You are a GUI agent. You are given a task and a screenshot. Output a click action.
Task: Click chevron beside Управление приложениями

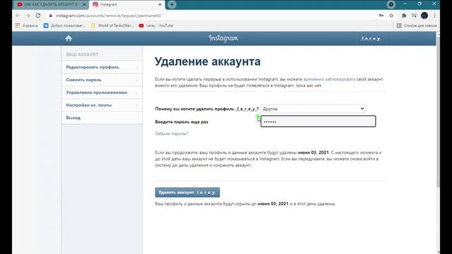click(x=137, y=92)
